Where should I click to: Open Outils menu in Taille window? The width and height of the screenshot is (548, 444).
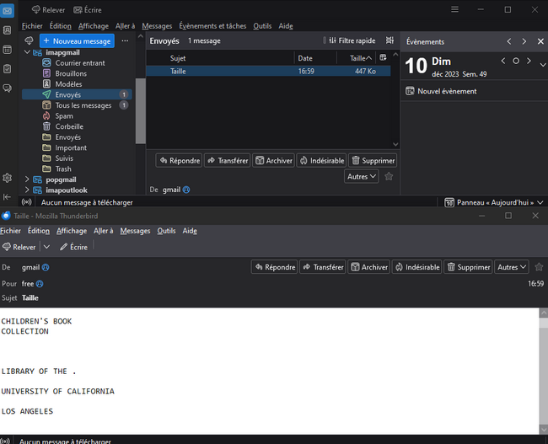[x=166, y=231]
